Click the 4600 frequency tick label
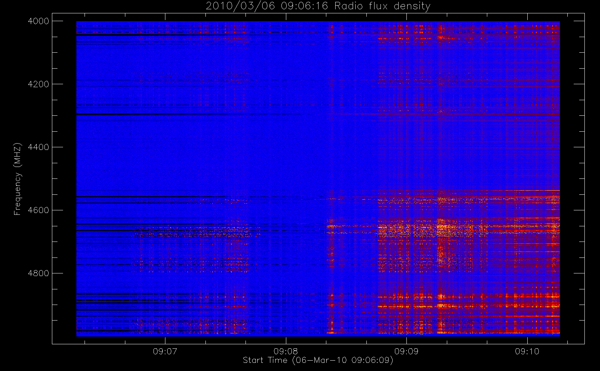This screenshot has height=371, width=600. [x=39, y=210]
